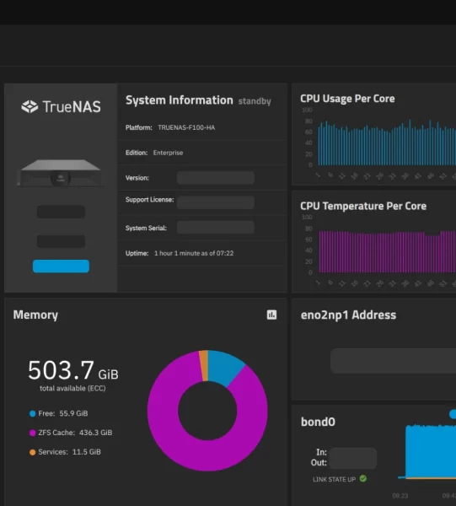Click the redacted bond0 In/Out value box
Image resolution: width=456 pixels, height=506 pixels.
click(353, 458)
